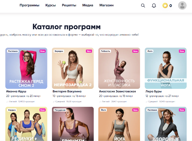Click the Гибкость category tag
This screenshot has width=192, height=141.
pos(105,51)
